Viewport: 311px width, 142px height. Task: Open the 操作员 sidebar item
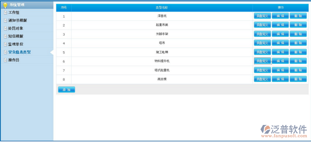(x=26, y=60)
